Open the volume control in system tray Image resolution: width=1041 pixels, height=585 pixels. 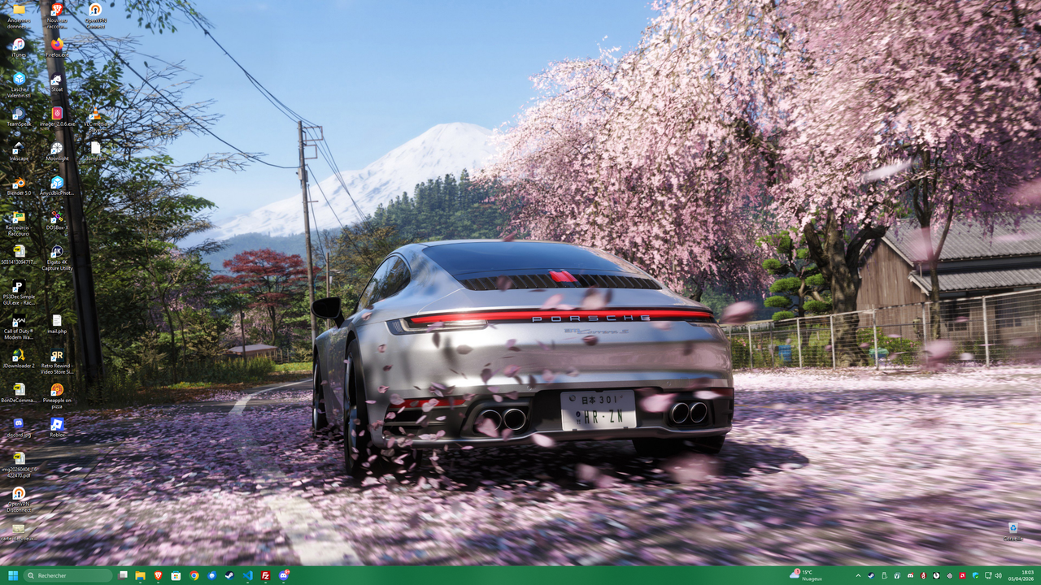998,575
